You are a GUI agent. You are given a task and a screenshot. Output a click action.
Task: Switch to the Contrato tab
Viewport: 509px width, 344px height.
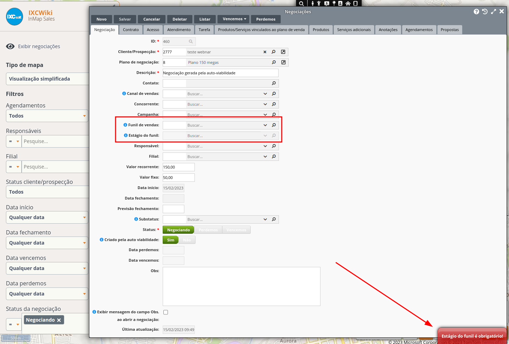tap(131, 30)
